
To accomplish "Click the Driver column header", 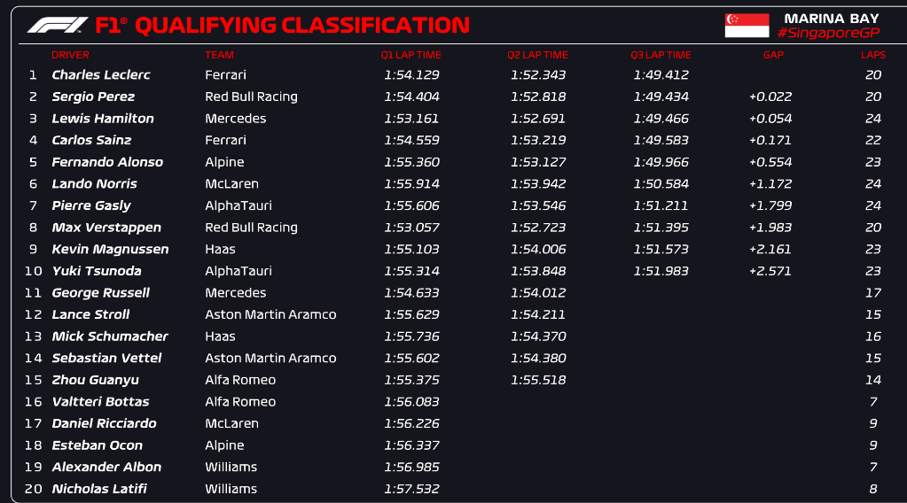I will (70, 55).
